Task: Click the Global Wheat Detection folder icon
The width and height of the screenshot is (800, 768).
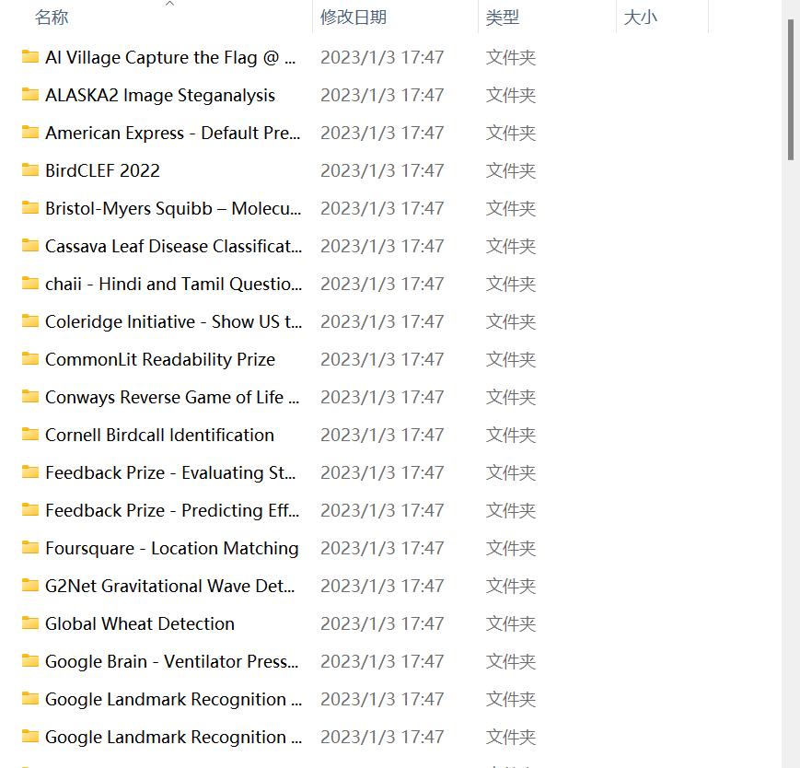Action: tap(30, 623)
